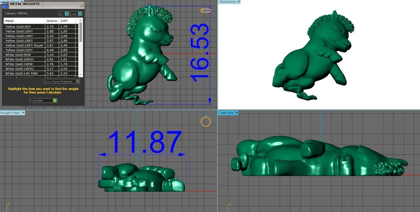Open the Through Finger viewport dropdown arrow
420x212 pixels.
tap(23, 113)
